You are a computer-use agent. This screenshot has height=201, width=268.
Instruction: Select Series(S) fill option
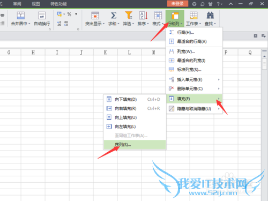[135, 145]
